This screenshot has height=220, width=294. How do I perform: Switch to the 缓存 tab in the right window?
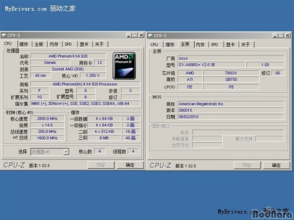tap(170, 45)
